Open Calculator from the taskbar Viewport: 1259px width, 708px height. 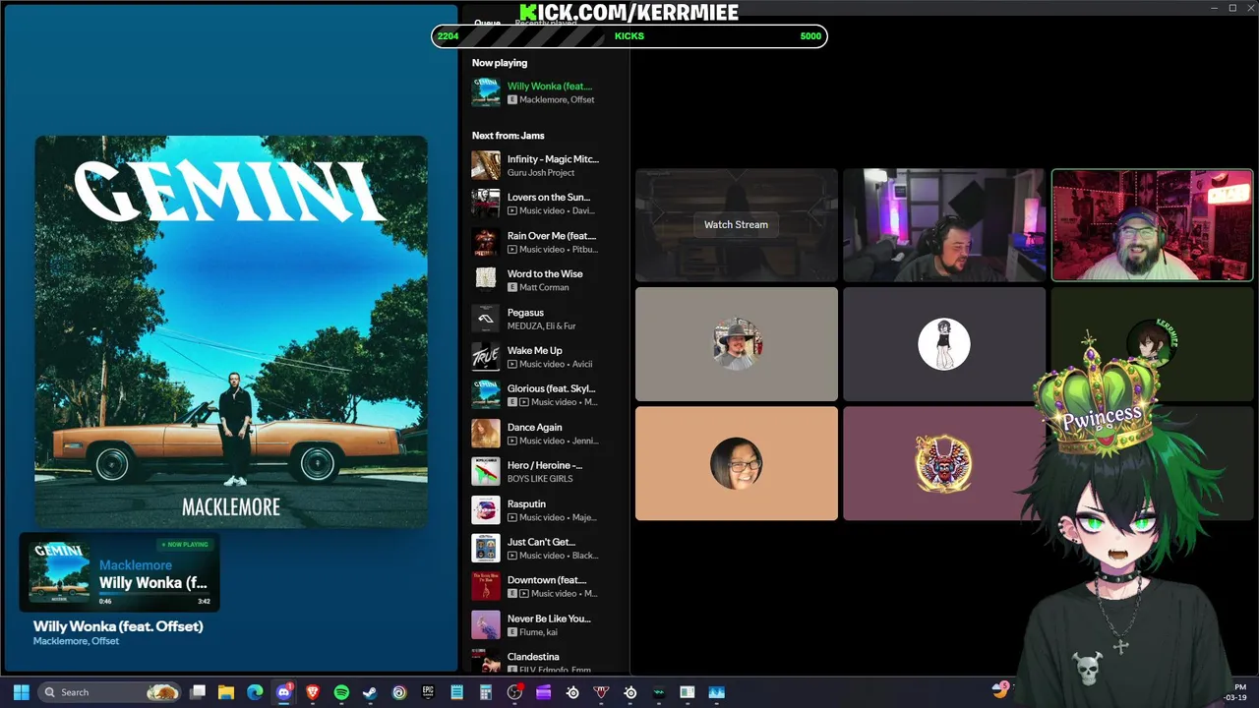pyautogui.click(x=486, y=692)
